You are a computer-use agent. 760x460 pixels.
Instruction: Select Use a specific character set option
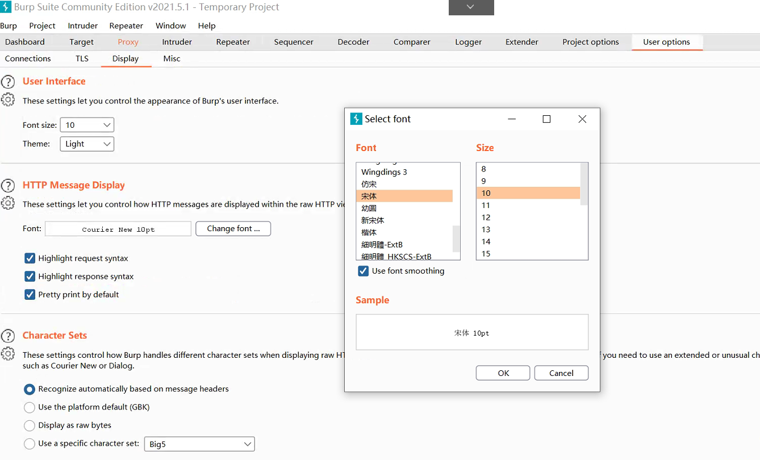click(x=30, y=444)
